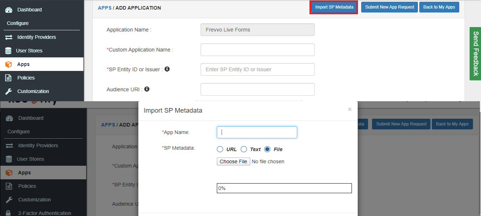Image resolution: width=481 pixels, height=216 pixels.
Task: Go back using top Back to My Apps button
Action: (439, 7)
